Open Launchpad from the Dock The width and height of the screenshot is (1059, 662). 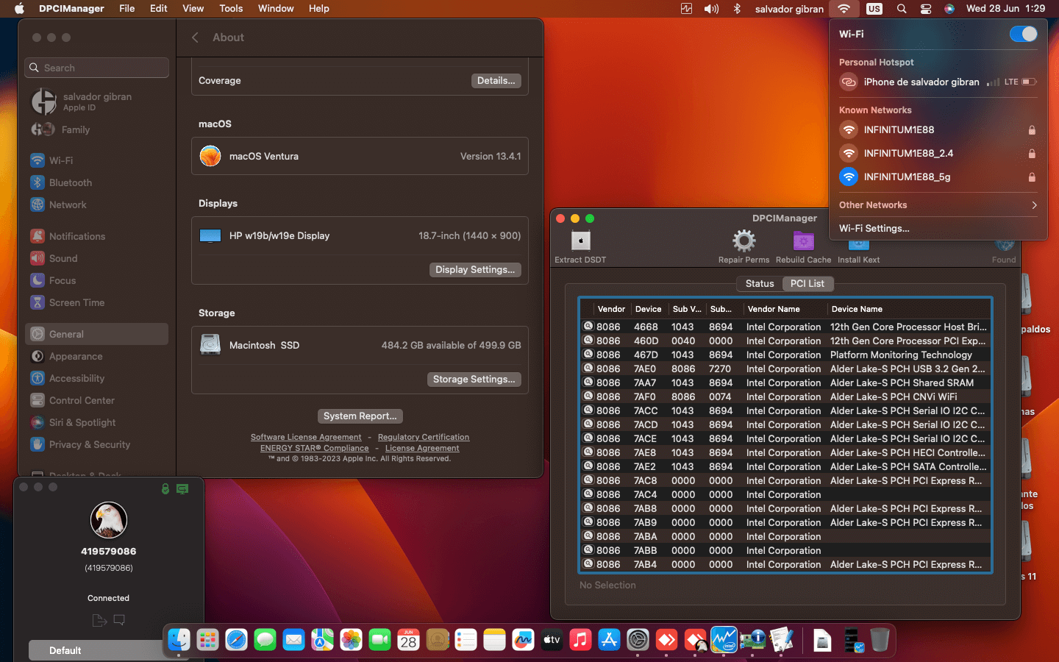pyautogui.click(x=207, y=640)
